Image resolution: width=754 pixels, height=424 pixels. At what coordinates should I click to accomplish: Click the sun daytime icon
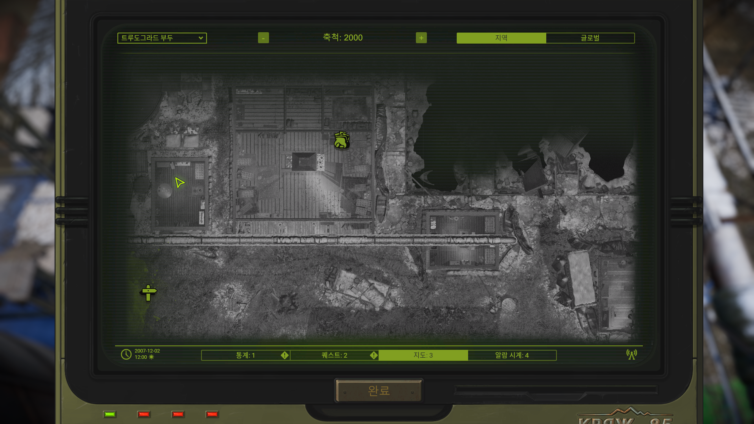tap(151, 357)
